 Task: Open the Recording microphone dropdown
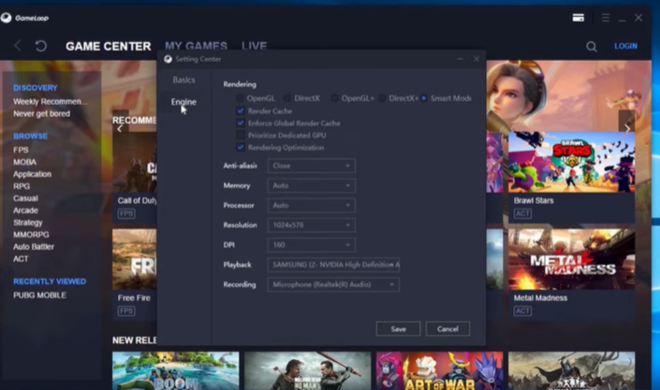[x=333, y=284]
